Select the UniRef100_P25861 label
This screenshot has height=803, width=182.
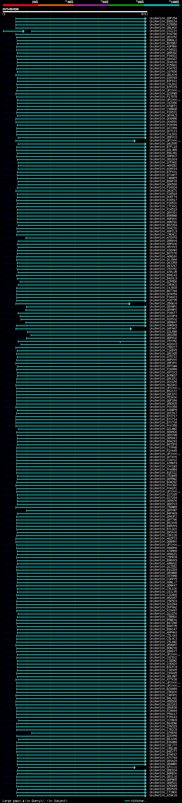point(163,66)
